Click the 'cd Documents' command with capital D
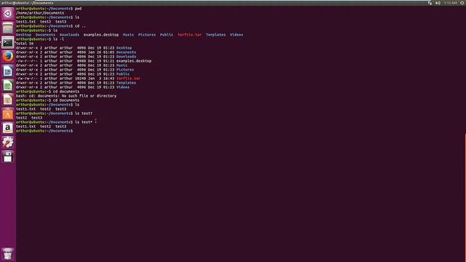 [66, 100]
